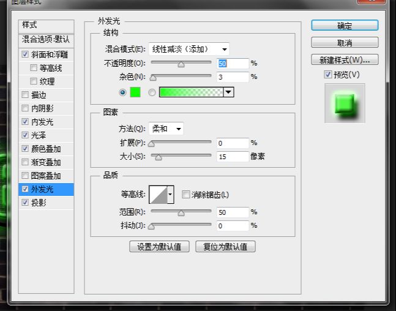Click the green glow color swatch
Screen dimensions: 396x311
(x=135, y=92)
